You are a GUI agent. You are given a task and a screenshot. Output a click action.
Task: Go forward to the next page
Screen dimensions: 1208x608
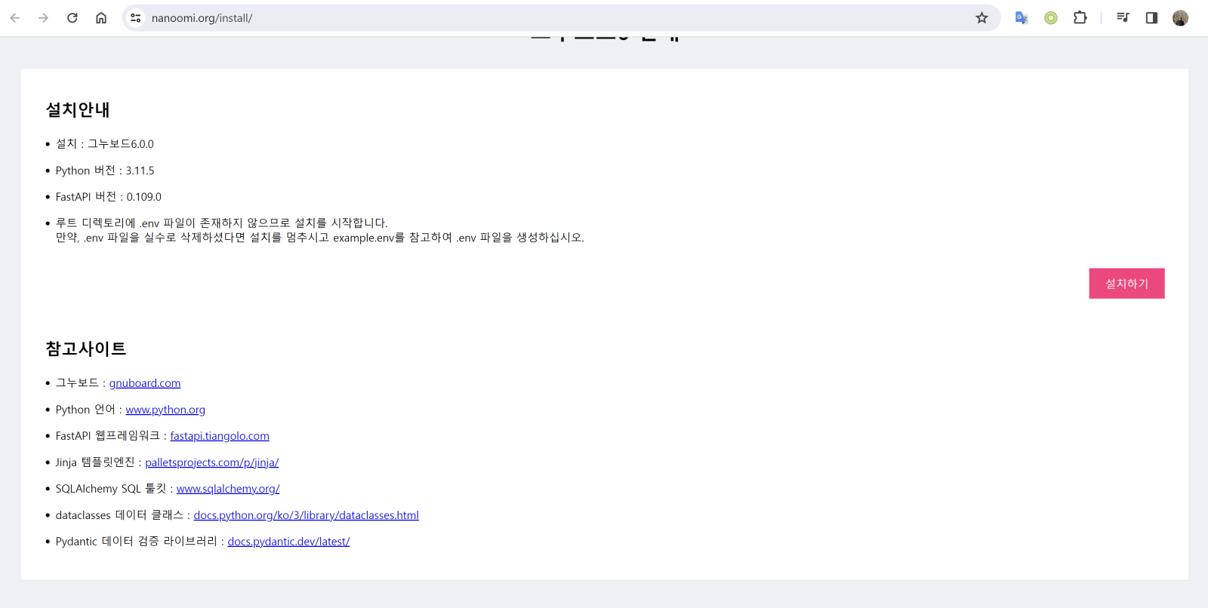pyautogui.click(x=44, y=18)
